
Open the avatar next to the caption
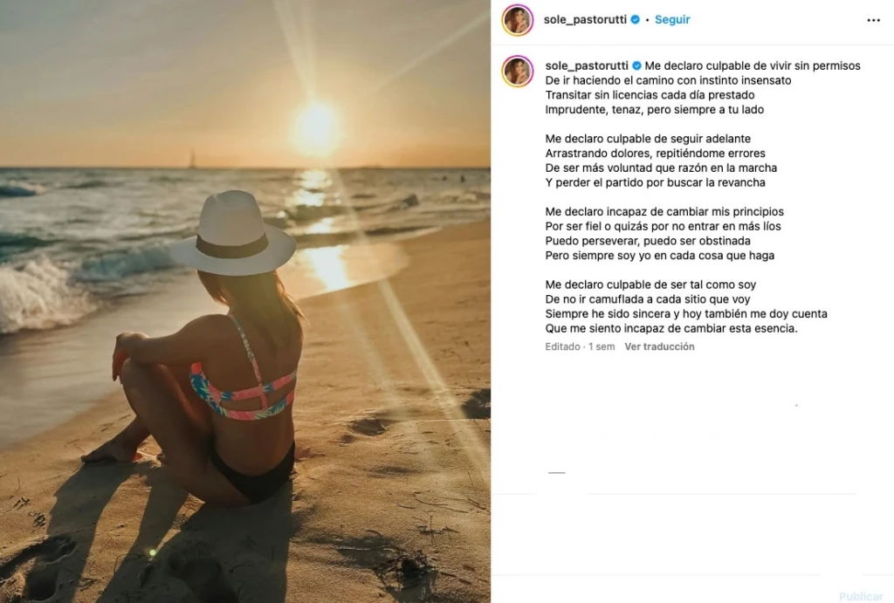click(x=517, y=72)
